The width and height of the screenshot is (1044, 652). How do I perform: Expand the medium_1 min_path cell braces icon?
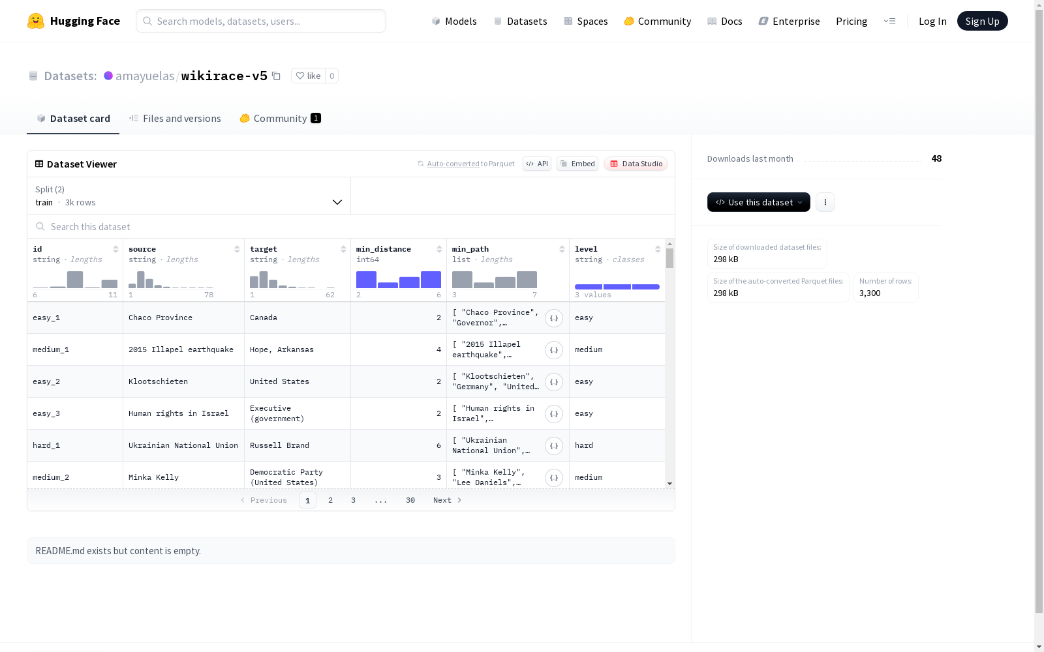pos(554,350)
